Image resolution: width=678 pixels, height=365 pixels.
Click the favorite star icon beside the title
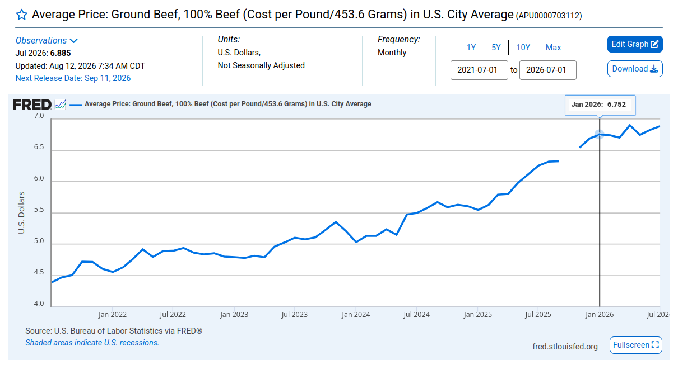click(21, 15)
